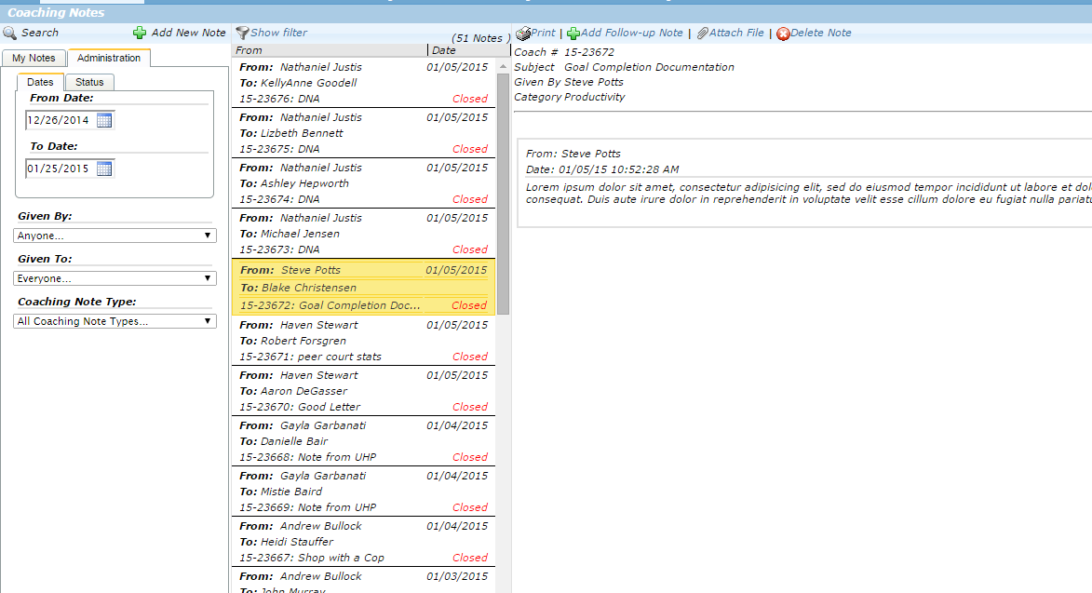Click the red Delete Note icon
1092x593 pixels.
coord(783,34)
